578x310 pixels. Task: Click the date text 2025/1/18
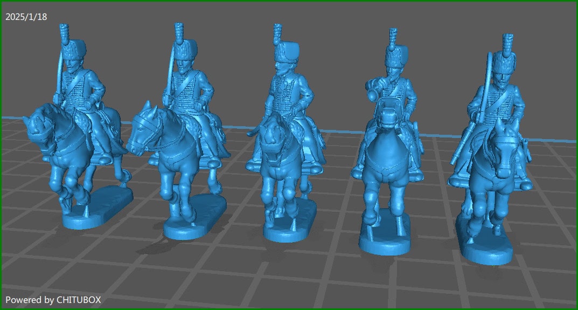(x=26, y=17)
